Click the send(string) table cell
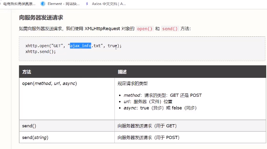 coord(67,137)
